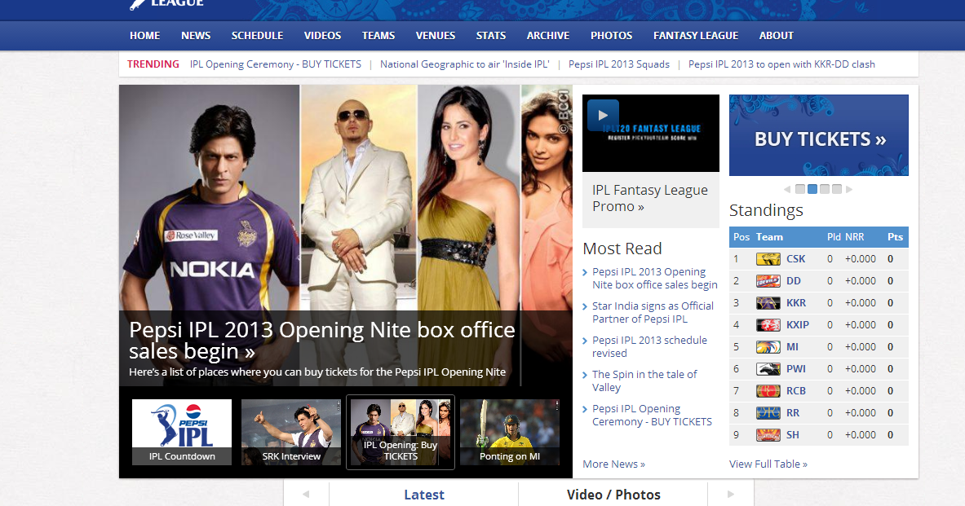Select the IPL Countdown thumbnail
965x506 pixels.
(182, 432)
